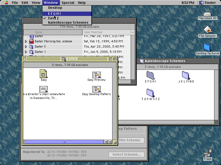
Task: Click the Easter Morning Kal. scheme icon
Action: pyautogui.click(x=31, y=42)
